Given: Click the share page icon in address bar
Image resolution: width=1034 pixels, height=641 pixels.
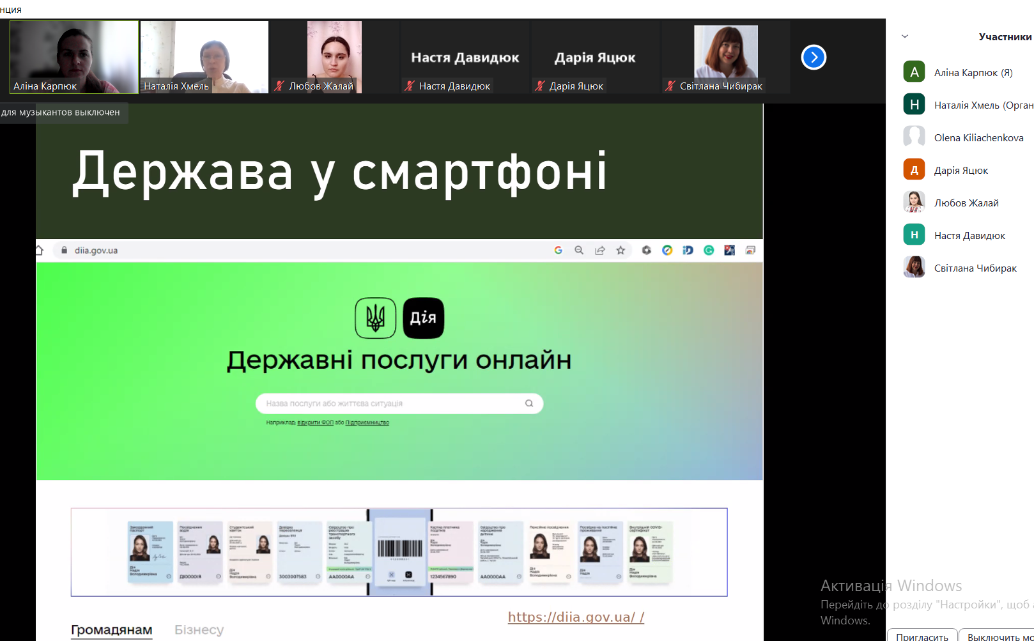Looking at the screenshot, I should [599, 251].
